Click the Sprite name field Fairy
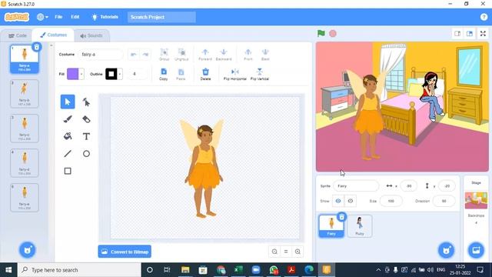This screenshot has width=492, height=277. click(x=356, y=186)
